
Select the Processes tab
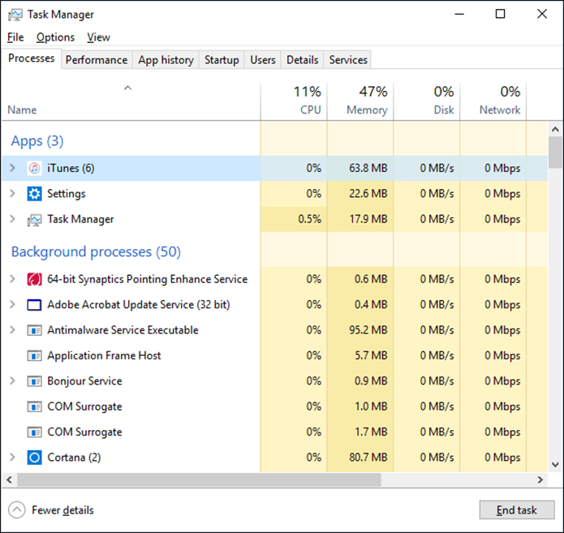[x=32, y=58]
